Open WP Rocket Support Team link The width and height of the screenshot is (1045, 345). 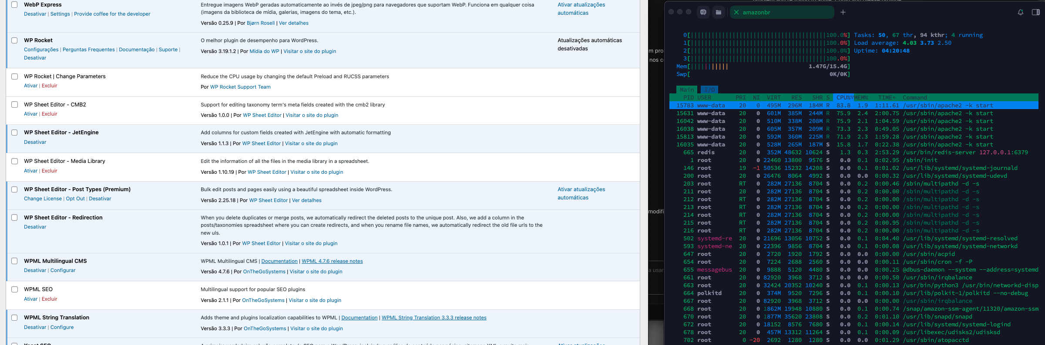(x=240, y=87)
